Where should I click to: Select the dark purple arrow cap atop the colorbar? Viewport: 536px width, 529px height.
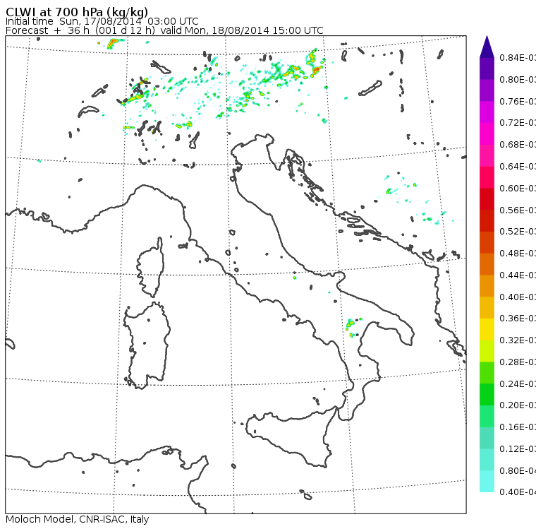click(x=487, y=47)
